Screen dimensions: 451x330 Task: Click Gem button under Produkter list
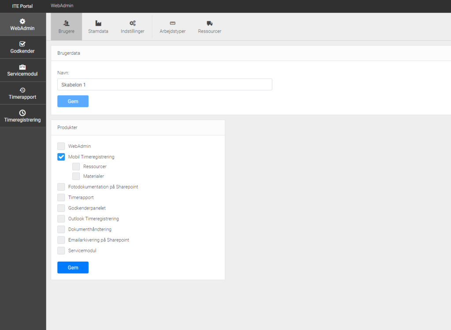(x=73, y=267)
